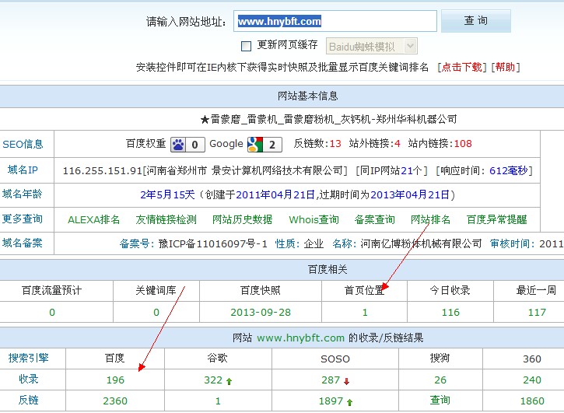
Task: Open 备案查询 link
Action: coord(374,220)
